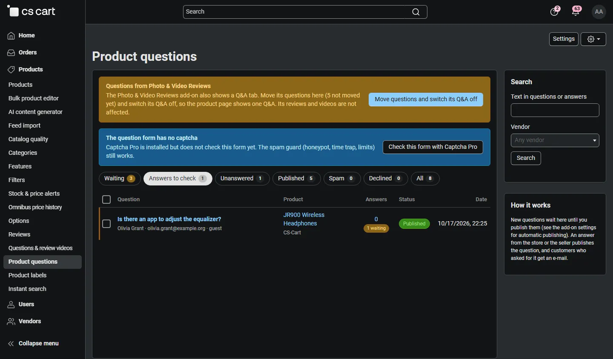Screen dimensions: 613x359
Task: Click the Collapse menu double-chevron icon
Action: click(x=11, y=344)
